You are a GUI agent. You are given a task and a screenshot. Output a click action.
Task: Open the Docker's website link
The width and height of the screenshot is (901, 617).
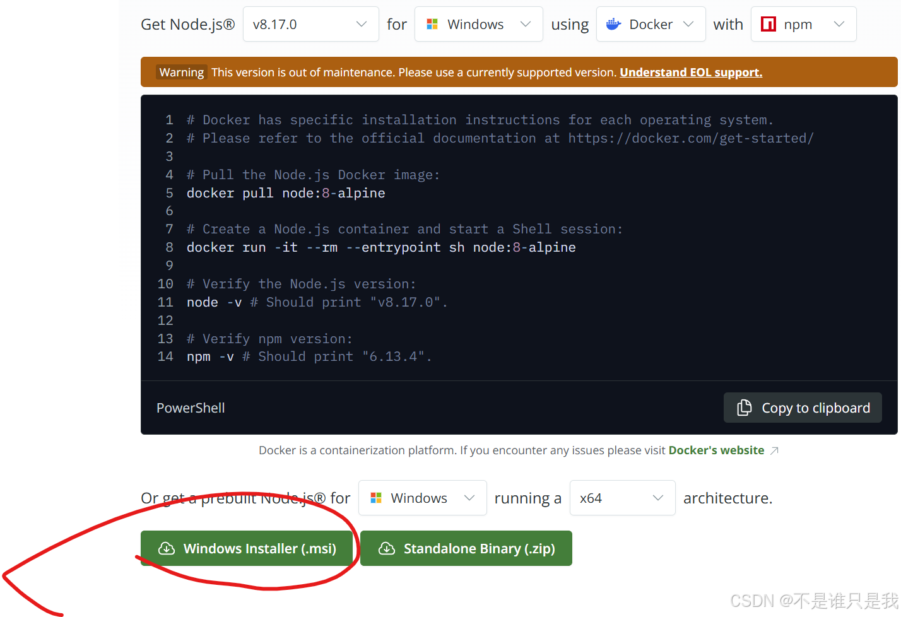coord(716,450)
